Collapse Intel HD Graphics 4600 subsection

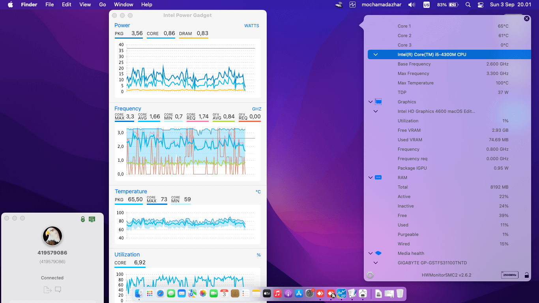click(376, 111)
